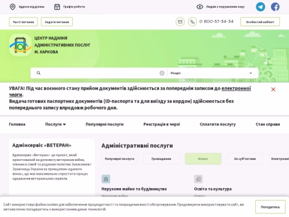
Task: Click the search magnifier icon
Action: pyautogui.click(x=39, y=73)
